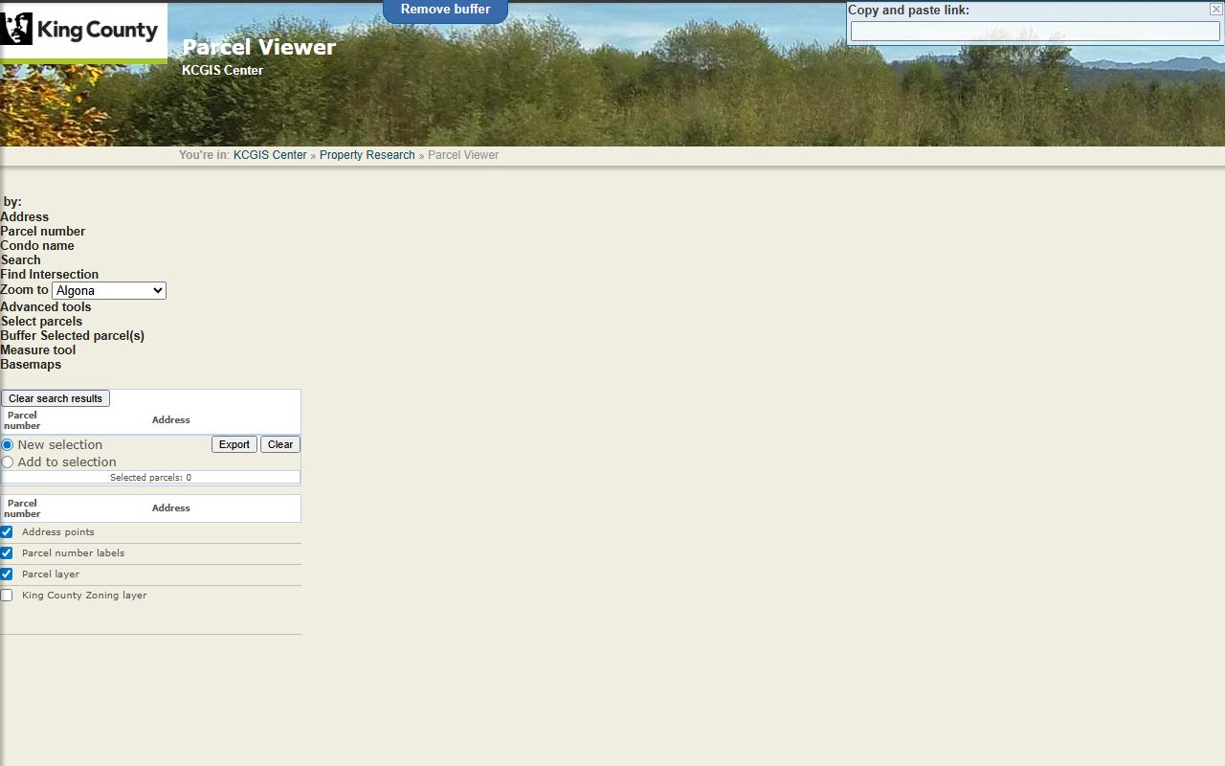Image resolution: width=1225 pixels, height=766 pixels.
Task: Choose search by Address
Action: pos(25,217)
